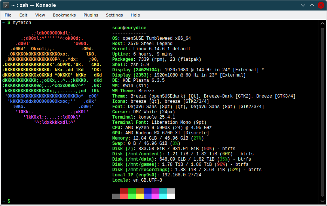Click the '7339 (rpm), 23 (flatpak)' packages value
The image size is (327, 206).
(170, 59)
